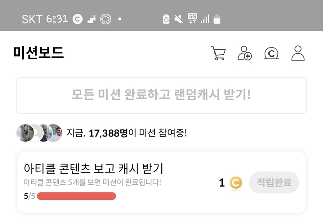323x222 pixels.
Task: Tap the add friend icon
Action: (245, 53)
